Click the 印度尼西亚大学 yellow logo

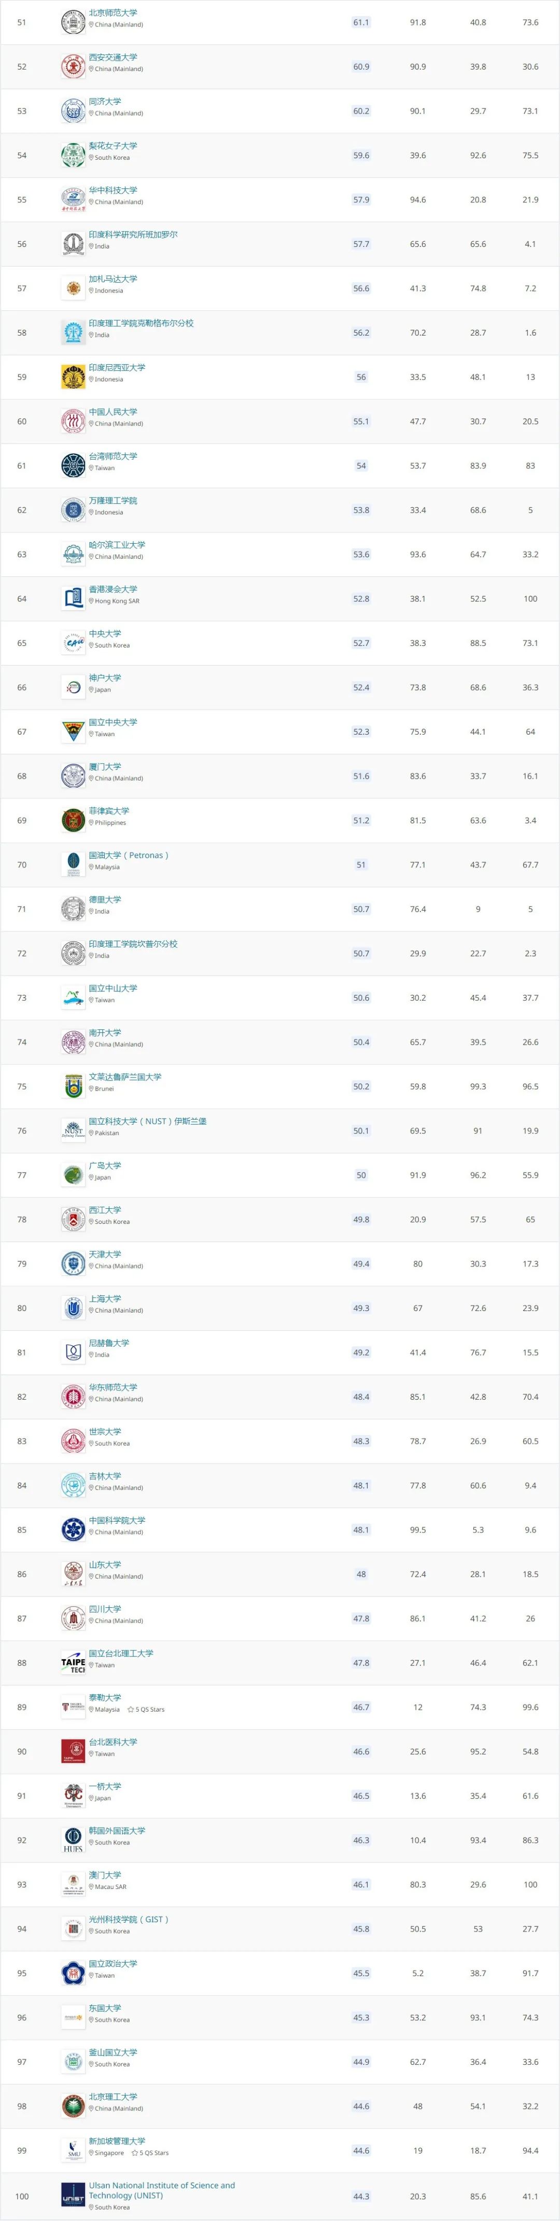coord(73,377)
